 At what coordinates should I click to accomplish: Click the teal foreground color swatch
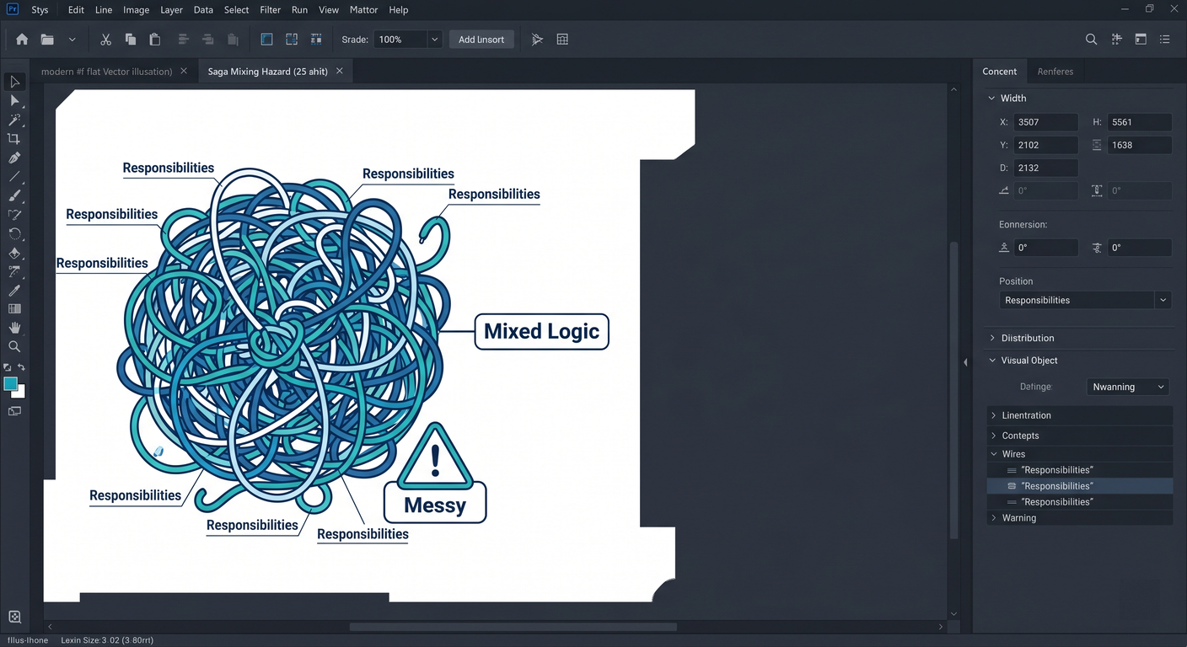pyautogui.click(x=10, y=384)
